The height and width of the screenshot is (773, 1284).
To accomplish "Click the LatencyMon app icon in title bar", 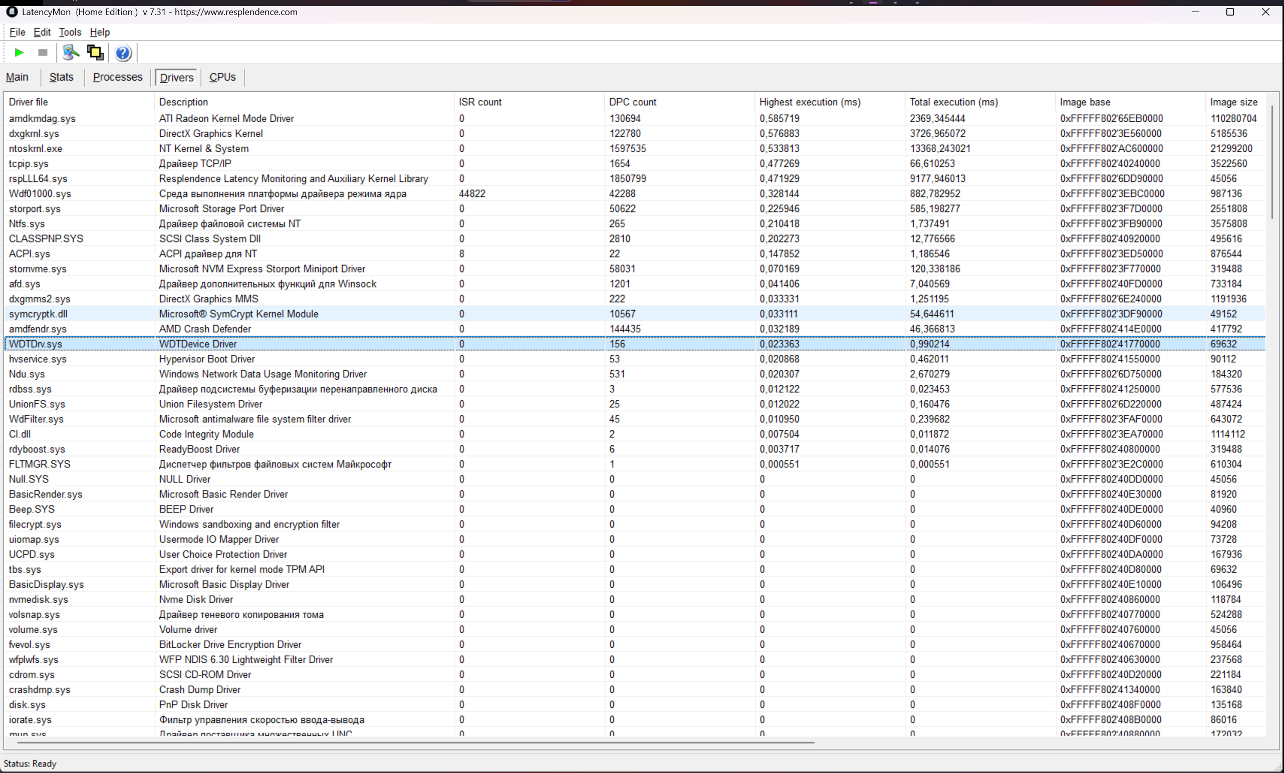I will point(12,12).
